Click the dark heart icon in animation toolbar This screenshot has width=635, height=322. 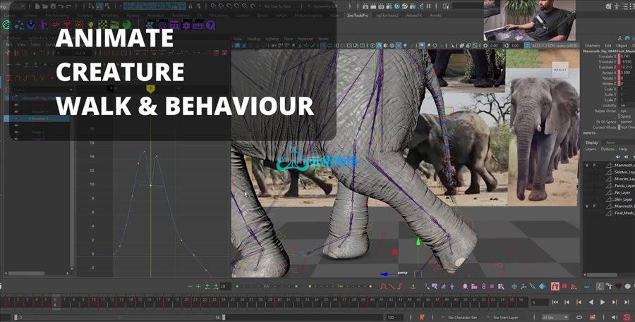coord(618,286)
